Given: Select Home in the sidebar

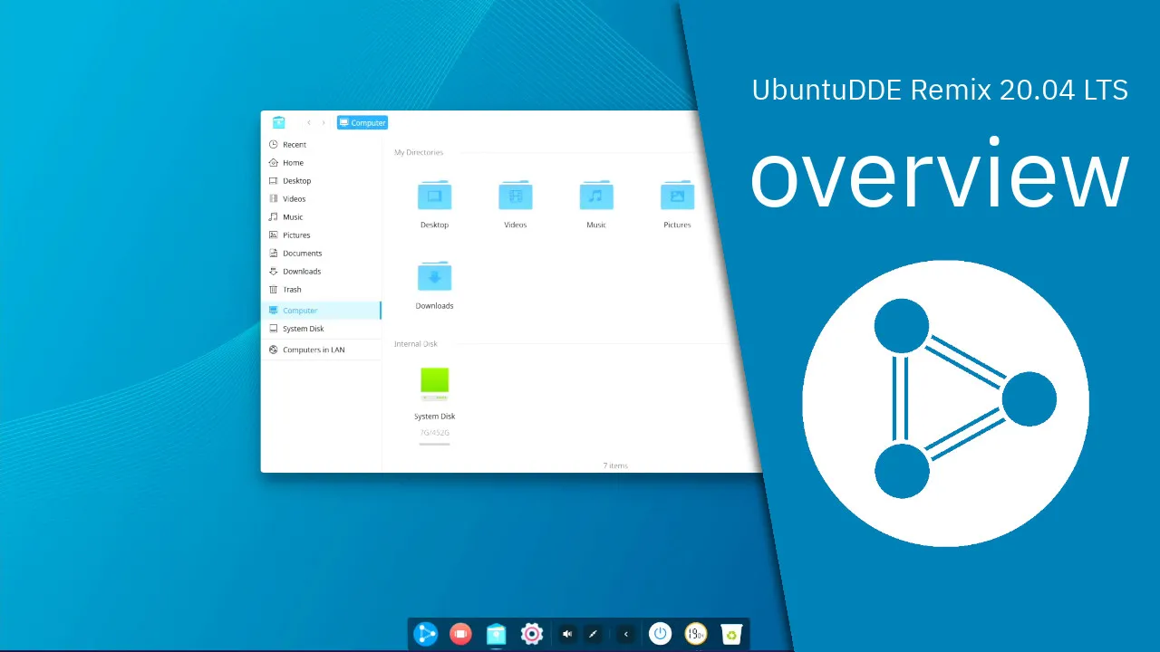Looking at the screenshot, I should coord(321,163).
